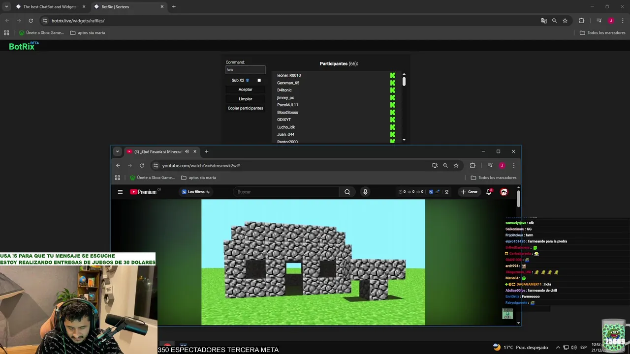Image resolution: width=630 pixels, height=354 pixels.
Task: Close the 'BotRix | Sorteos' tab
Action: [x=162, y=6]
